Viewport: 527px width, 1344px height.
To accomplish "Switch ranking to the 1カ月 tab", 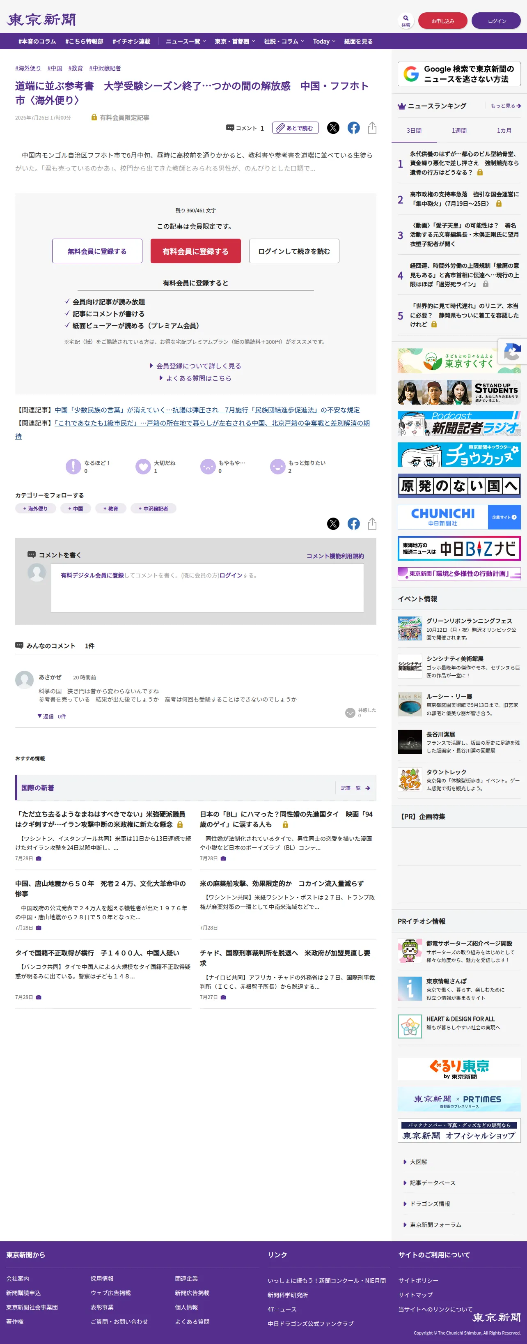I will (504, 131).
